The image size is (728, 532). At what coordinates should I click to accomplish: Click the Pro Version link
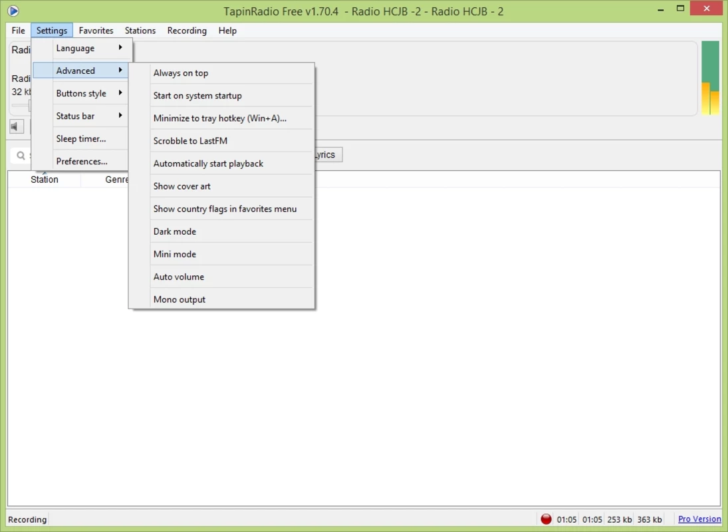(699, 519)
